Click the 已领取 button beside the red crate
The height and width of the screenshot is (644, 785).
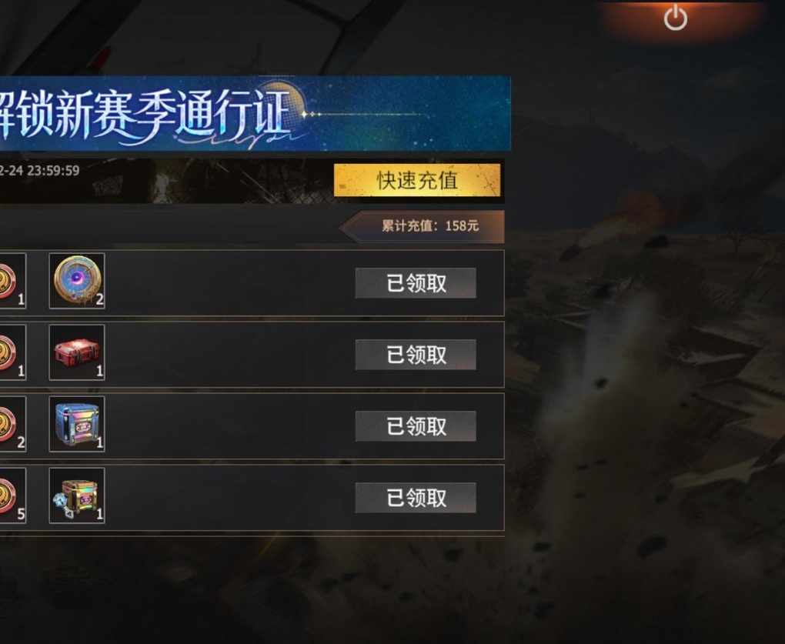[x=416, y=355]
